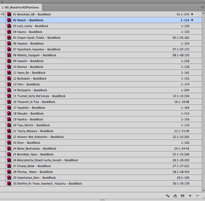Click the InDesign icon for 30 Shoftim_Ki-Tetze
205x201 pixels.
tap(9, 183)
